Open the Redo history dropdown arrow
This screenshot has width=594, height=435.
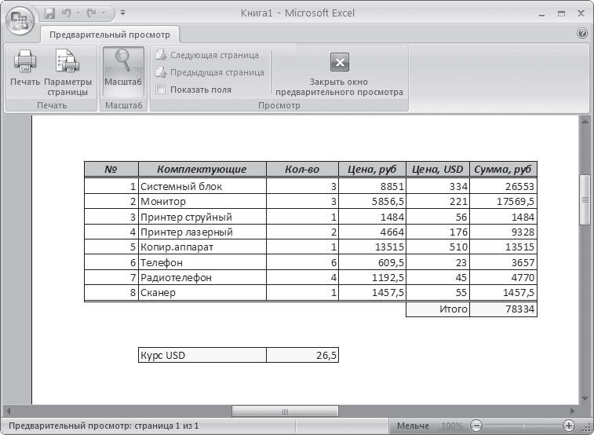103,13
